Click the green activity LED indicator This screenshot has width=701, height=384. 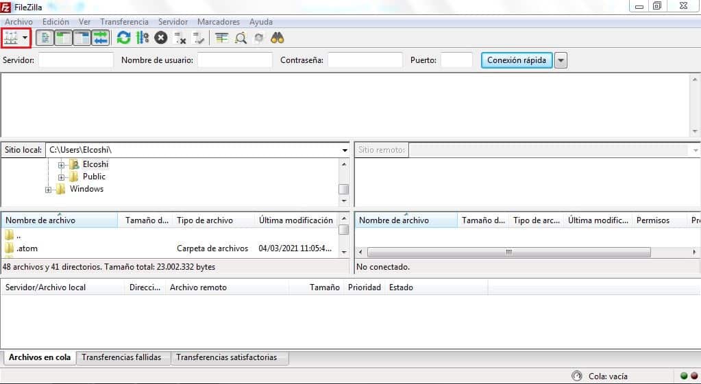pyautogui.click(x=684, y=376)
